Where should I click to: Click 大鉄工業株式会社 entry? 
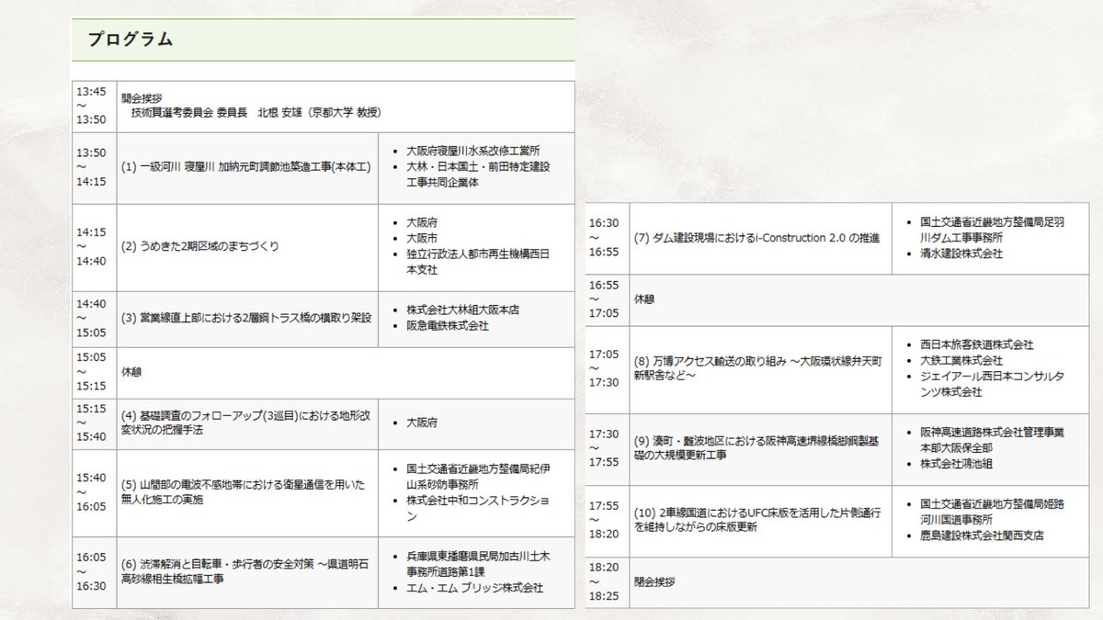pos(961,360)
